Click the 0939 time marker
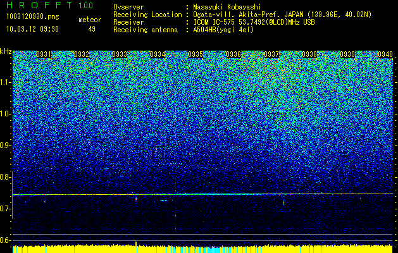The image size is (398, 253). click(347, 54)
